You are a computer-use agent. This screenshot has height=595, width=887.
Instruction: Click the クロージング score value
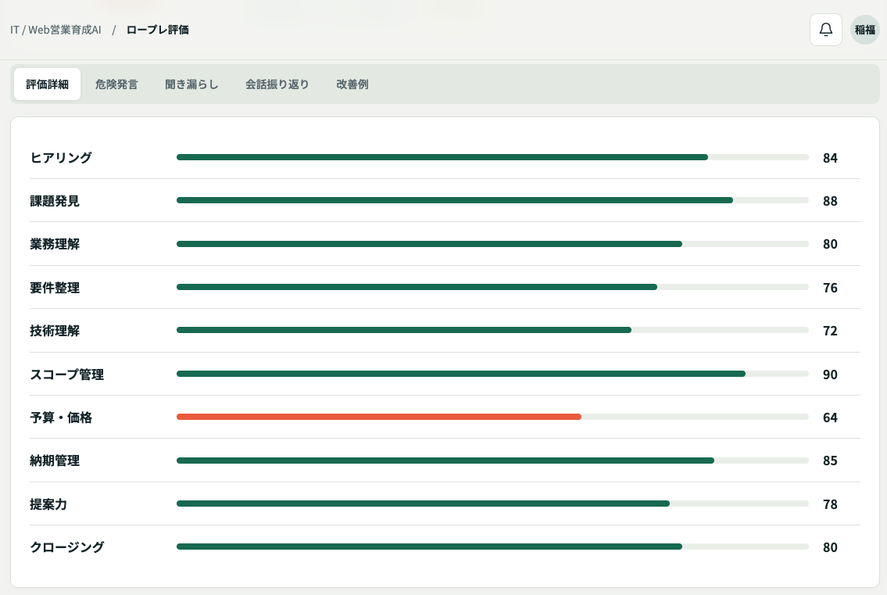pyautogui.click(x=830, y=547)
